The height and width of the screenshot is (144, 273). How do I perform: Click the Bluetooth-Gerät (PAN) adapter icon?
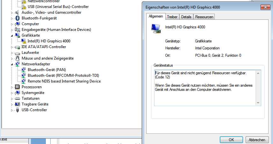coord(24,70)
